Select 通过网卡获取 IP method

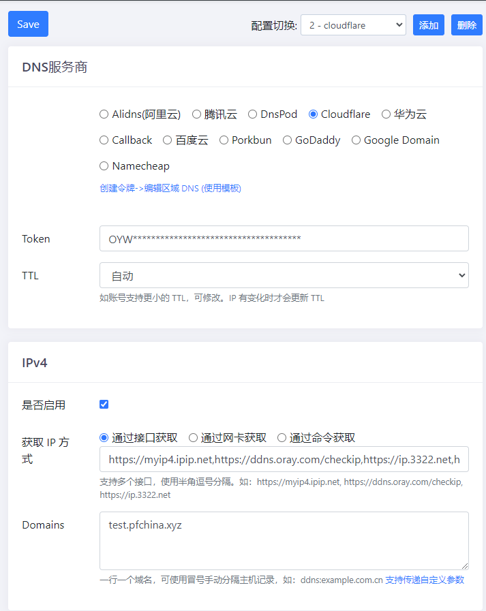(x=194, y=438)
